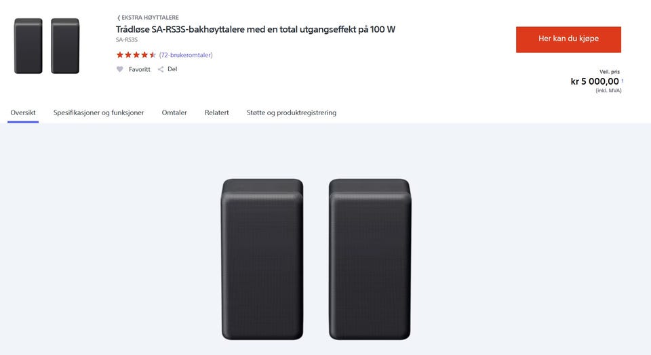Toggle the heart favorite icon
Viewport: 651px width, 355px height.
[x=119, y=69]
